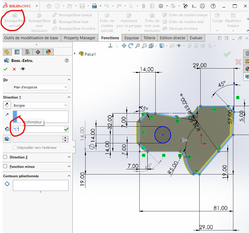Click the Home icon in top toolbar
The image size is (249, 233).
(49, 6)
